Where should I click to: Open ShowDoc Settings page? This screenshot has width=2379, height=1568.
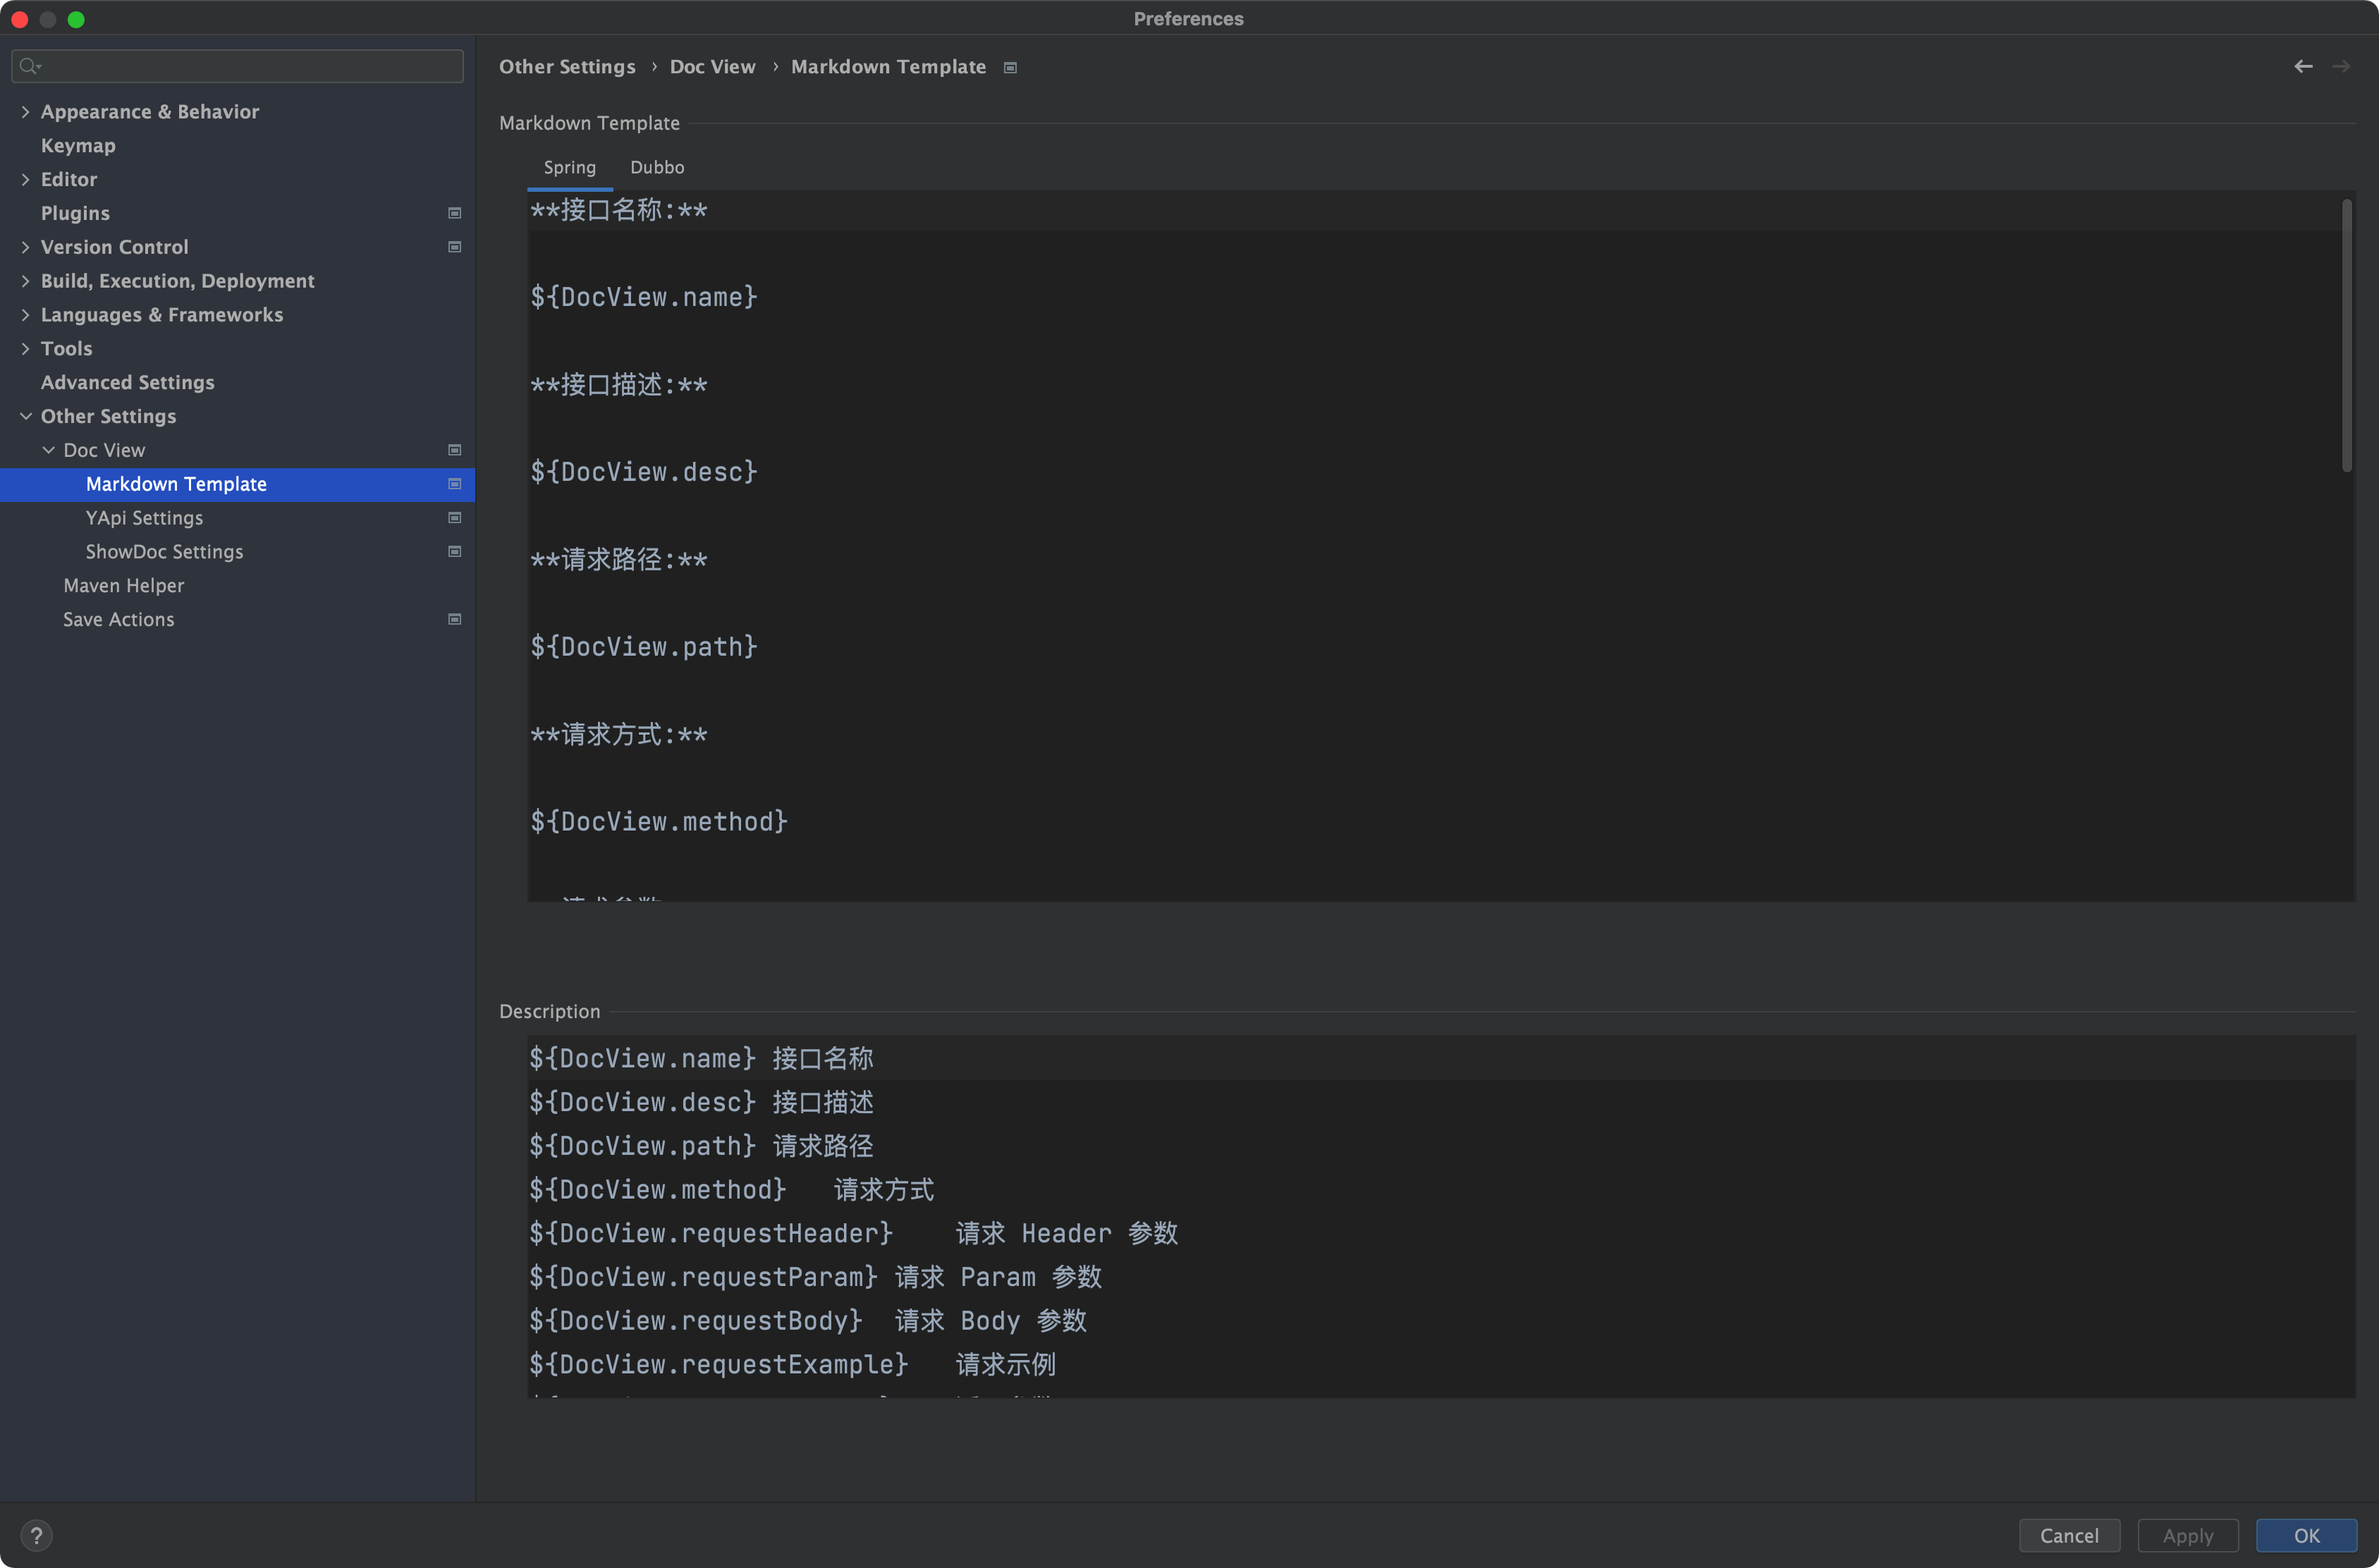click(164, 552)
